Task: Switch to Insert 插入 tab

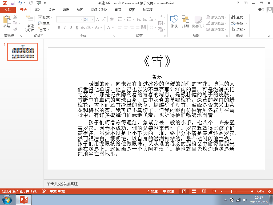Action: point(37,10)
